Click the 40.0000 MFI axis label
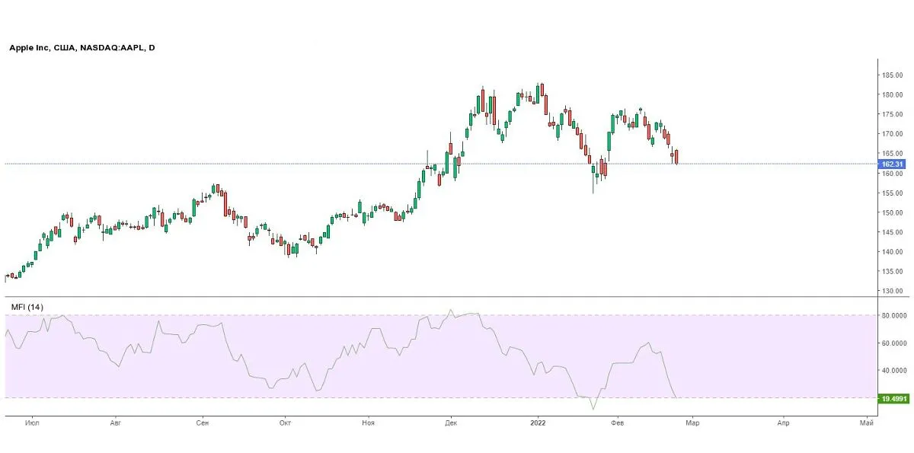914x453 pixels. tap(894, 371)
